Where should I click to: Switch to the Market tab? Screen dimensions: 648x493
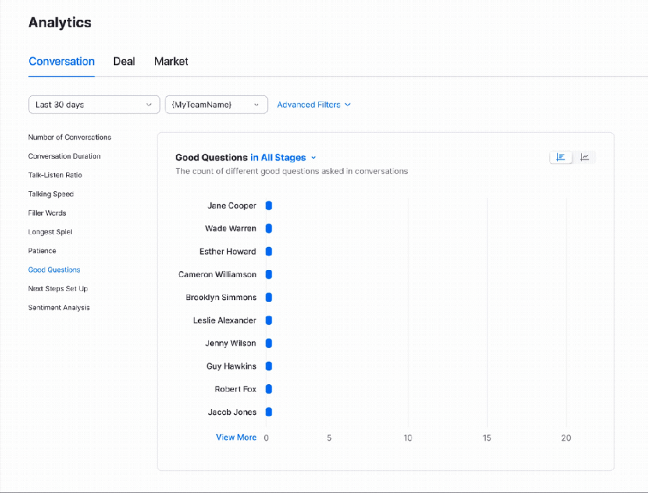tap(171, 61)
